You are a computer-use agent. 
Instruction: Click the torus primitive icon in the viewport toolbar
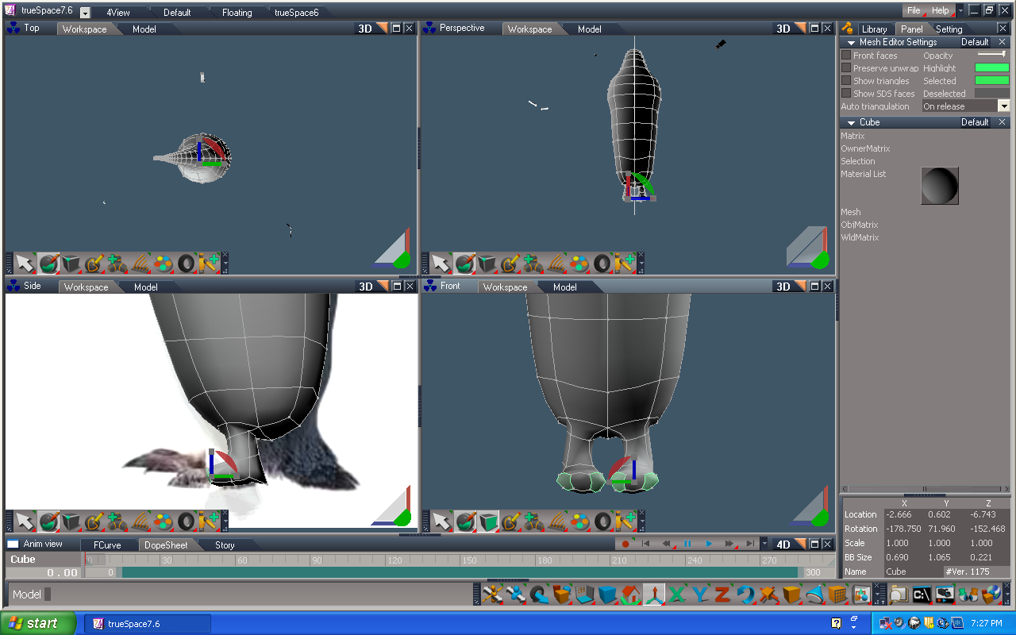(602, 521)
